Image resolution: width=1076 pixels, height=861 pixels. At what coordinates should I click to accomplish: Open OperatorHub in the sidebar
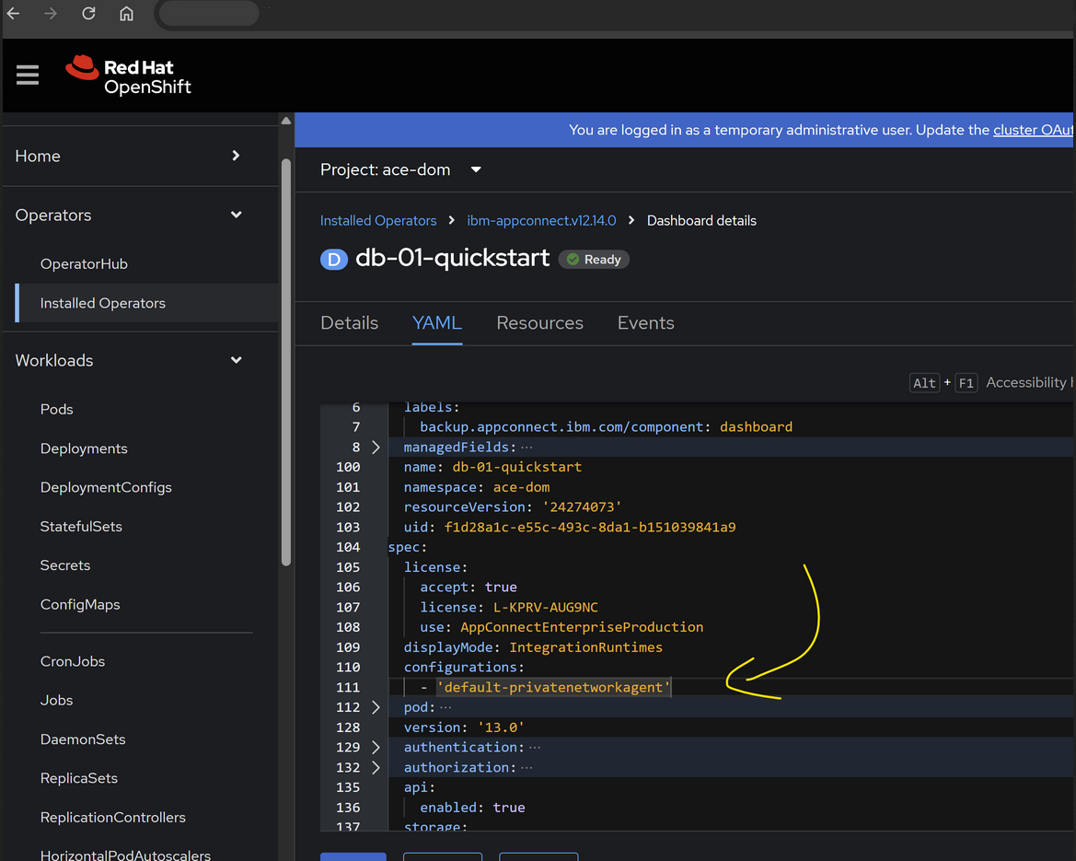coord(84,263)
